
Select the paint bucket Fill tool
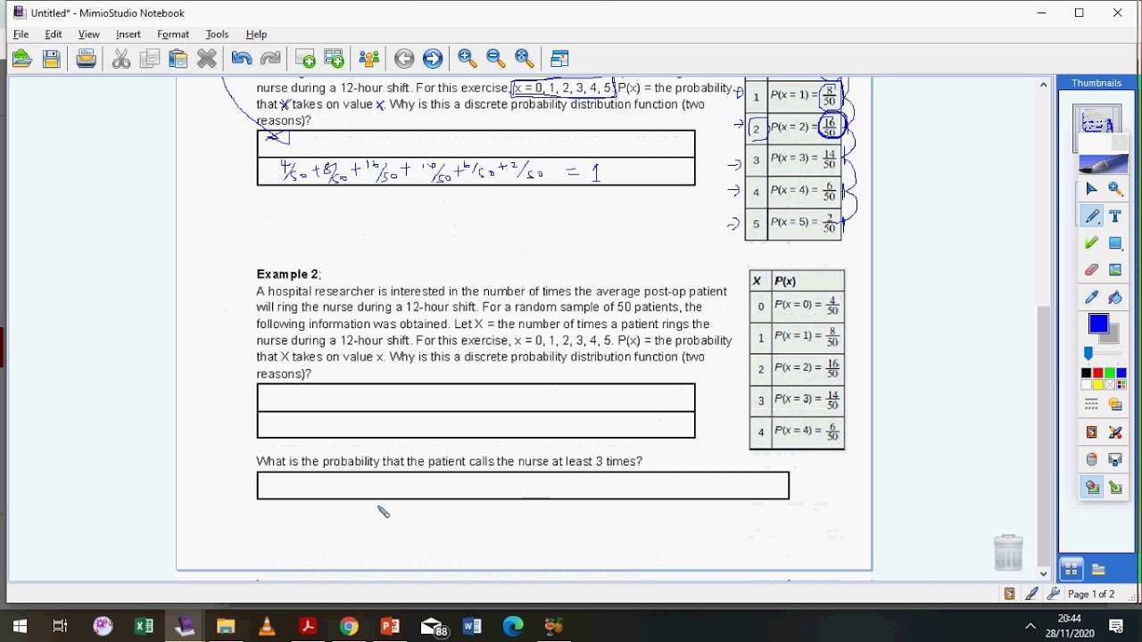[x=1115, y=297]
